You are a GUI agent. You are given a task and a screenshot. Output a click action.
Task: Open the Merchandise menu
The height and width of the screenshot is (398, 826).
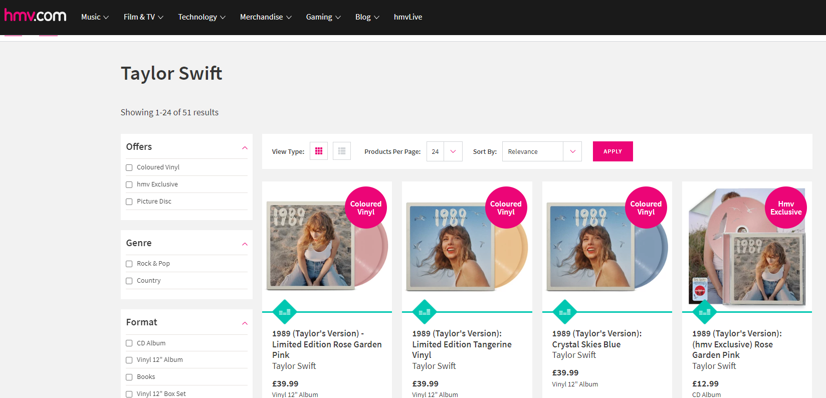pos(266,17)
